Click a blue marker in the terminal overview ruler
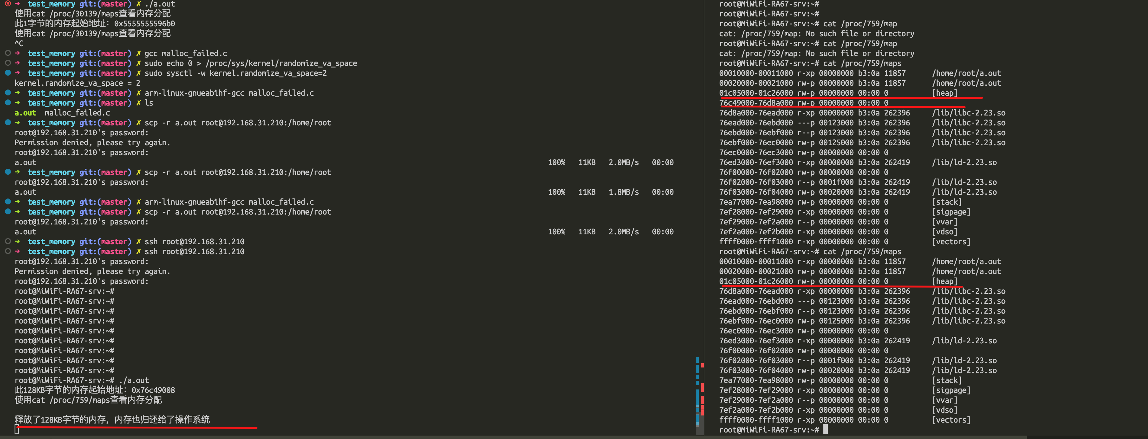 pos(698,396)
